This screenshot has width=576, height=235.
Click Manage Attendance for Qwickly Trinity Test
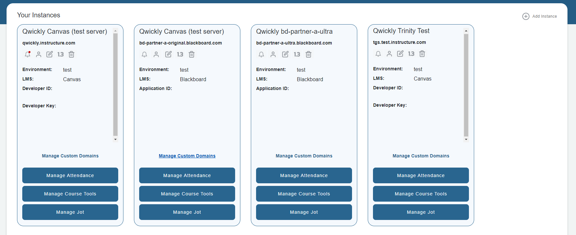421,175
